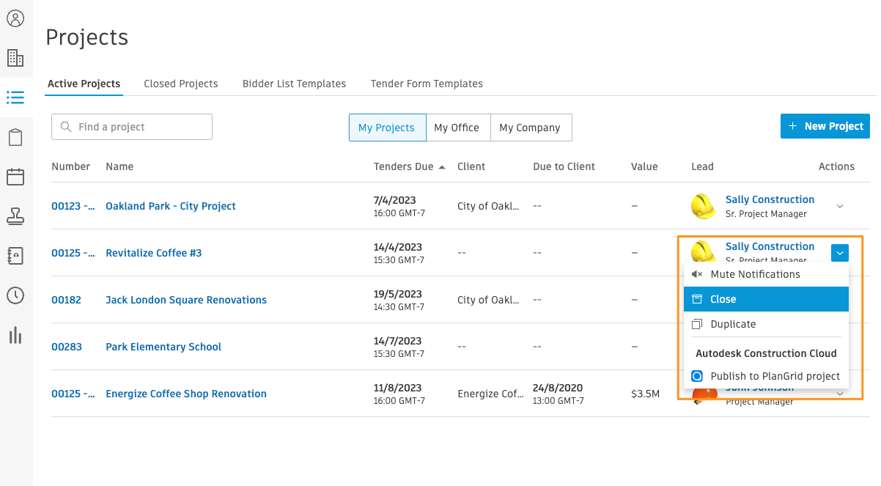This screenshot has height=486, width=881.
Task: Open the bar chart reports icon in sidebar
Action: click(x=15, y=335)
